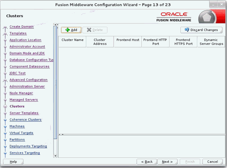Image resolution: width=227 pixels, height=168 pixels.
Task: Click the Frontend Host column header
Action: pos(128,42)
